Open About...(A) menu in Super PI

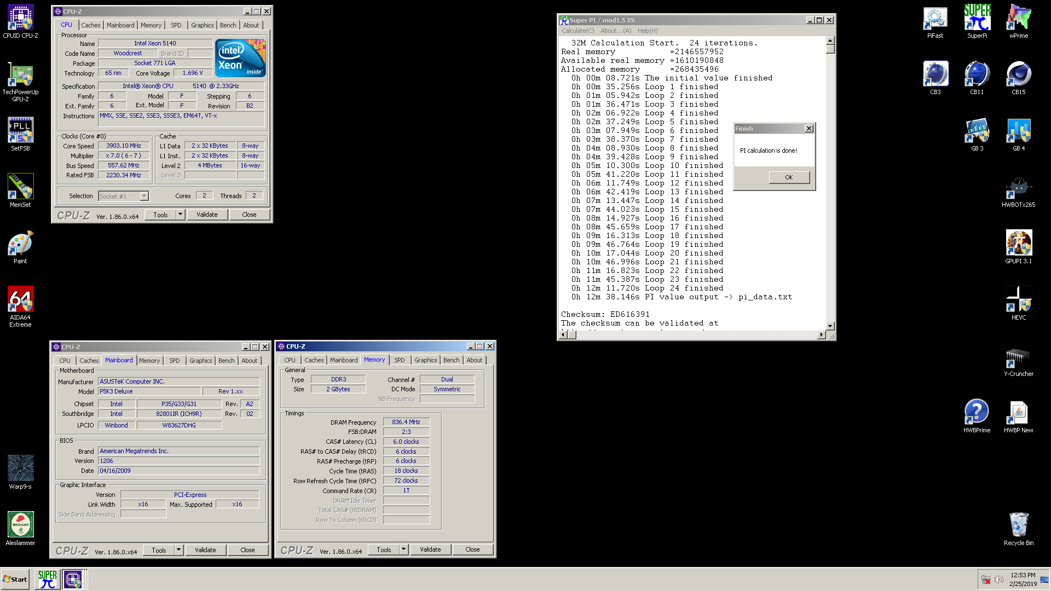(616, 31)
